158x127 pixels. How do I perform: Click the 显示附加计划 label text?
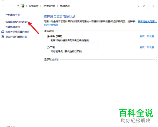click(x=51, y=60)
